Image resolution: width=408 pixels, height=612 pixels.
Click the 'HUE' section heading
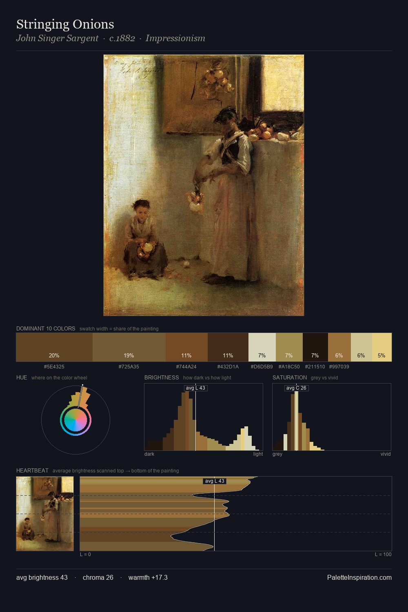click(x=22, y=377)
